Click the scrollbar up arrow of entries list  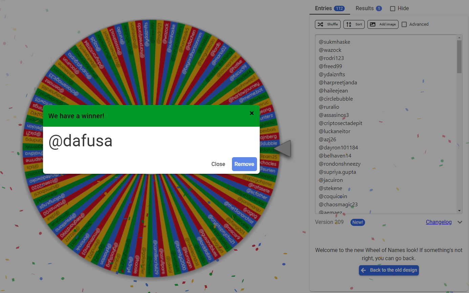tap(459, 37)
